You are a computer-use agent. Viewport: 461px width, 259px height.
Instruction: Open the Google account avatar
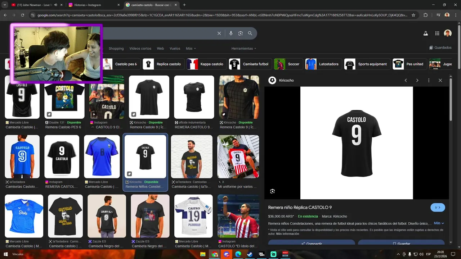pyautogui.click(x=448, y=33)
